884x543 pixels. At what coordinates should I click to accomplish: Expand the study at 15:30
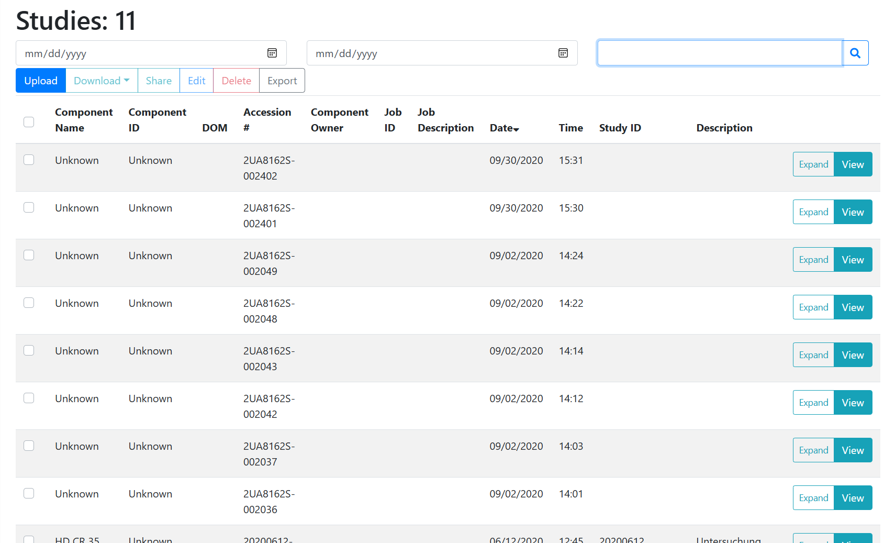coord(813,212)
